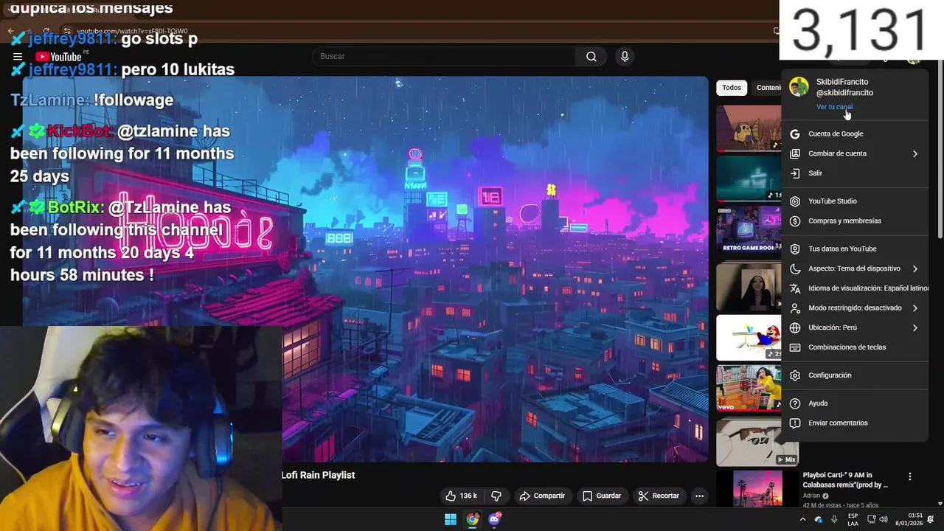Sign out using Salir

[x=855, y=173]
